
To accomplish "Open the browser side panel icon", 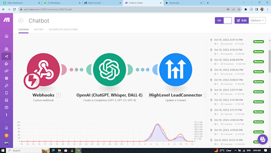I will pos(257,9).
